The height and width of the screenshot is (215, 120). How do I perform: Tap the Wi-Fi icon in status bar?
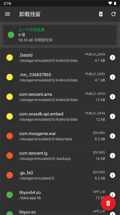(110, 3)
